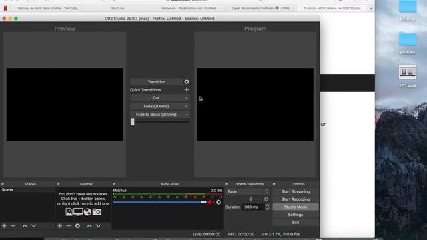Image resolution: width=427 pixels, height=240 pixels.
Task: Click Start Streaming button
Action: (x=296, y=191)
